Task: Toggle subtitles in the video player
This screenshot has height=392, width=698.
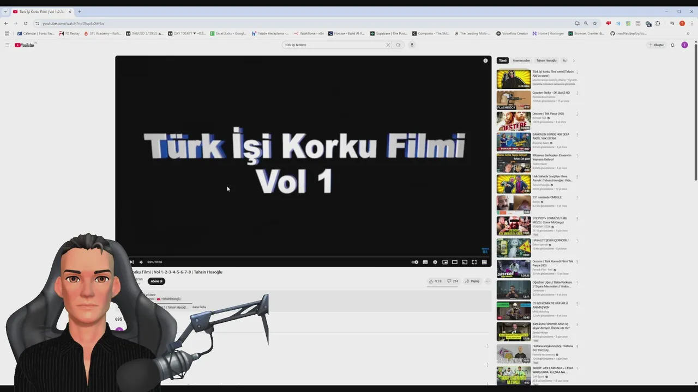Action: pos(425,262)
